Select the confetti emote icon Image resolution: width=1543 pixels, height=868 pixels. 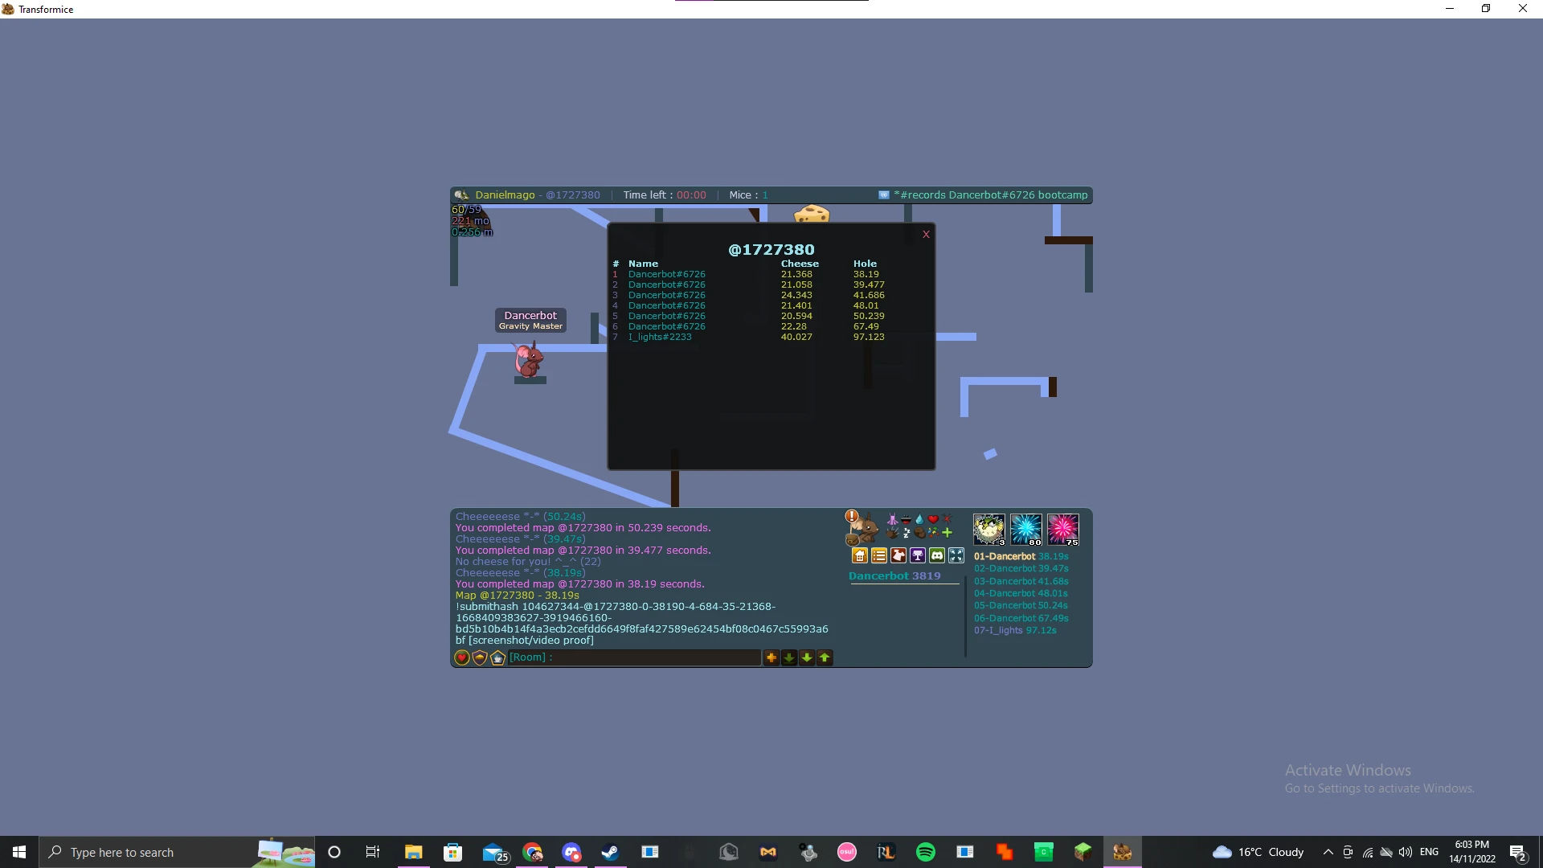pyautogui.click(x=933, y=532)
